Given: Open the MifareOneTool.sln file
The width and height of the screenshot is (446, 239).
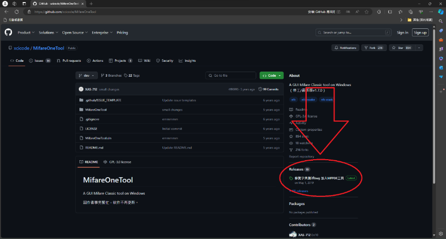Looking at the screenshot, I should 98,138.
